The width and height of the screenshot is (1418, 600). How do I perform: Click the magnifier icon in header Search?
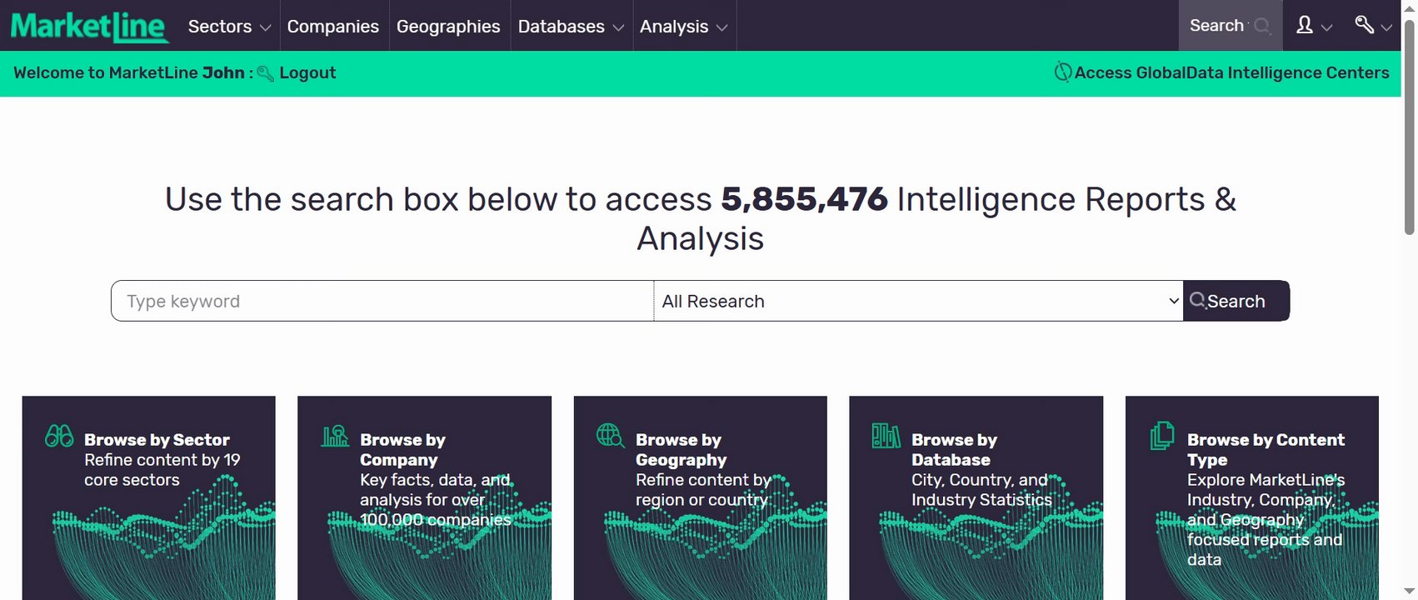pos(1261,26)
